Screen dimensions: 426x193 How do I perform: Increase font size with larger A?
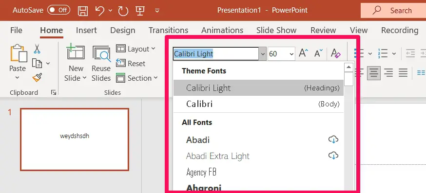point(304,53)
